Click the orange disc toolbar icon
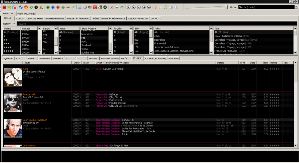This screenshot has height=163, width=299. pos(26,7)
